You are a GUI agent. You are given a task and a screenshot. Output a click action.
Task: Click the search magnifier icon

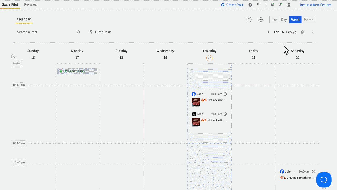click(x=78, y=32)
